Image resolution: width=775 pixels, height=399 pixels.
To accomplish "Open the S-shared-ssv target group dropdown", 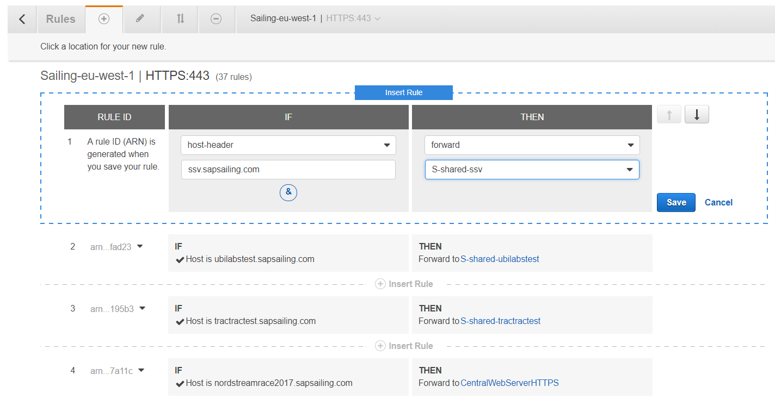I will 532,170.
